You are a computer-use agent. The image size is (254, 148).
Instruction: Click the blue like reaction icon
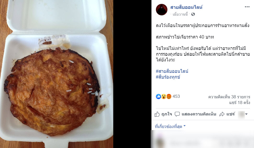(x=159, y=96)
